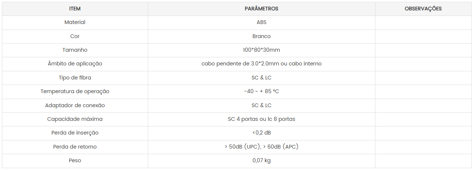Click the 100*80*30mm size value
Screen dimensions: 474x170
[x=261, y=50]
